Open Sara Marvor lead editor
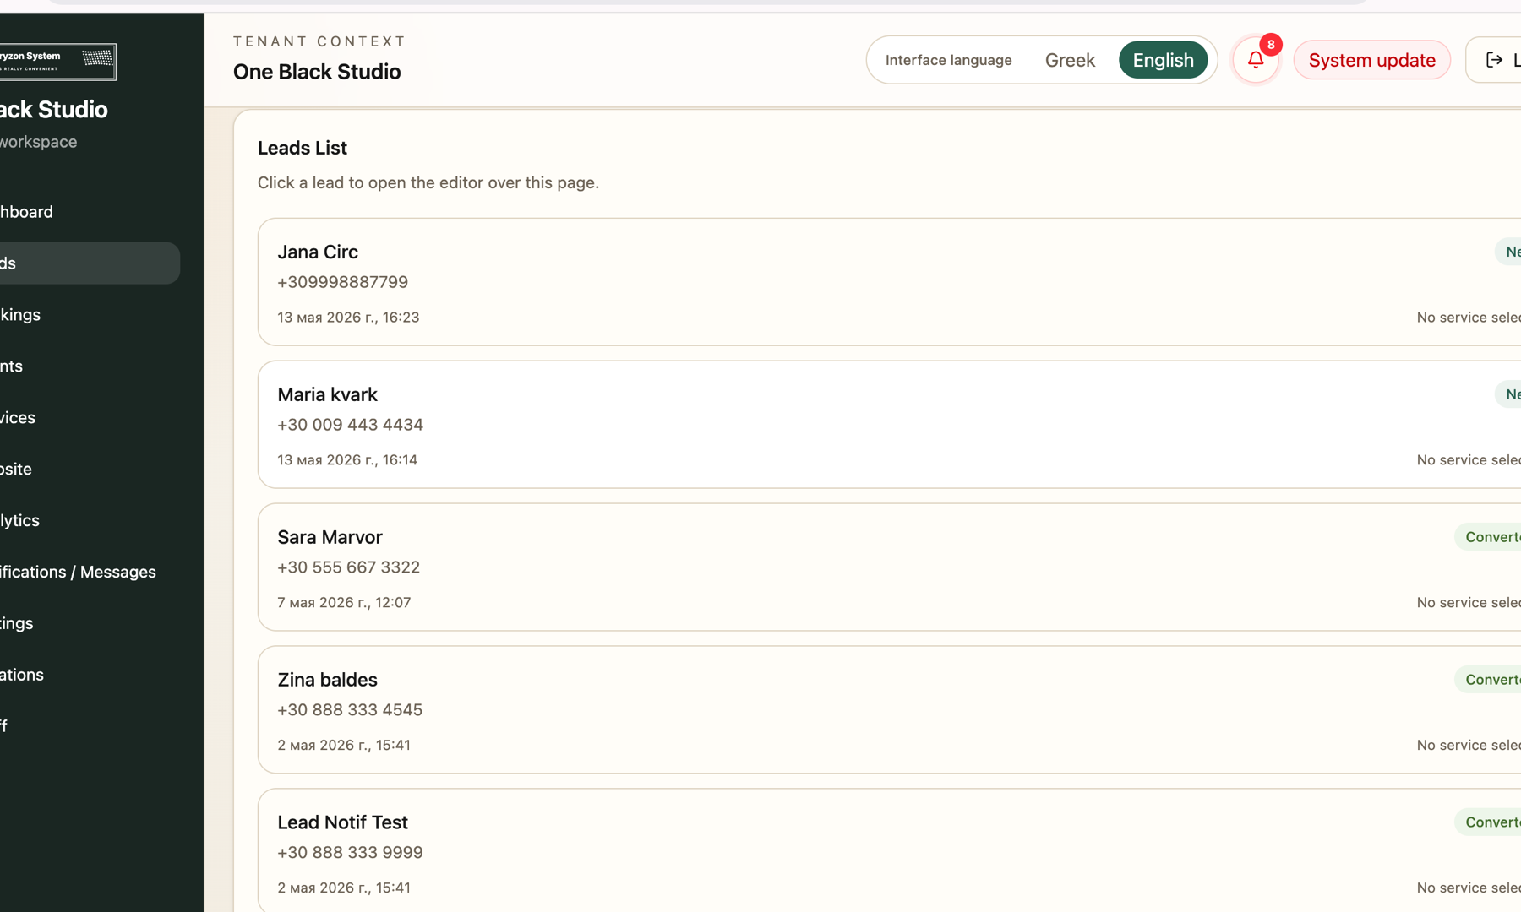 [x=889, y=567]
